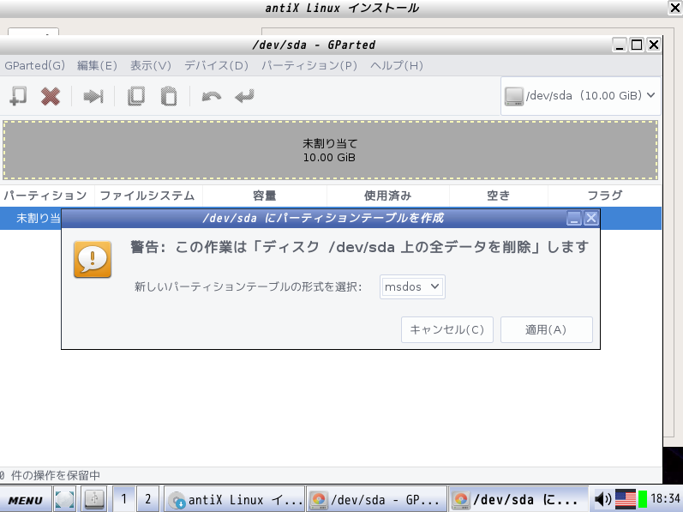Open the /dev/sda device selector dropdown
This screenshot has width=683, height=512.
pyautogui.click(x=581, y=96)
